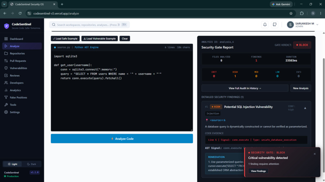This screenshot has height=182, width=325.
Task: Click the Production status label
Action: pyautogui.click(x=12, y=176)
